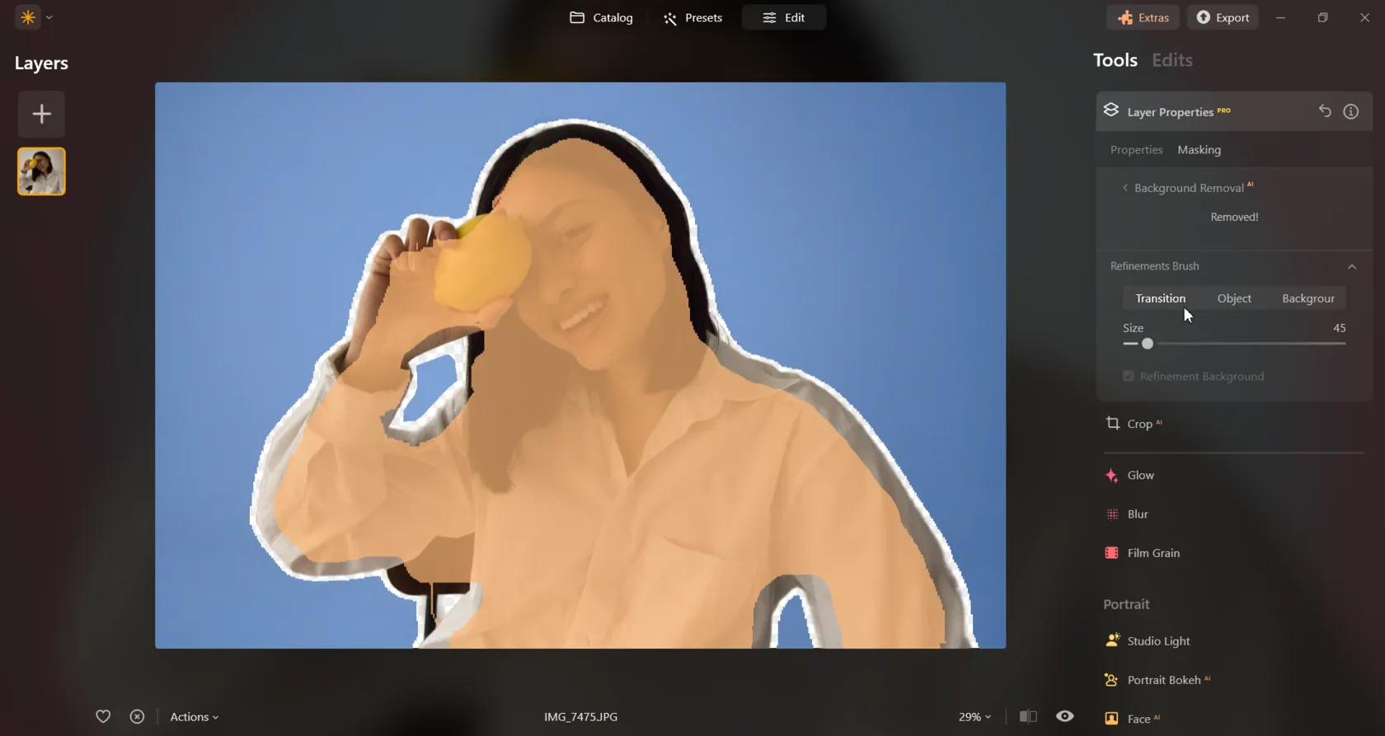Select the Film Grain tool

click(1153, 553)
